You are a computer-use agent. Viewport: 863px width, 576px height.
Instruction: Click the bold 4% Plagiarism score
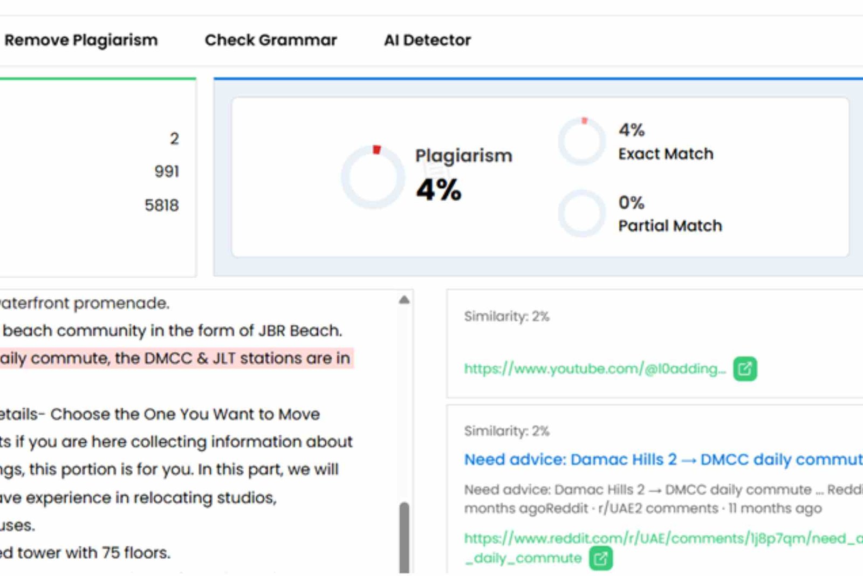[439, 190]
